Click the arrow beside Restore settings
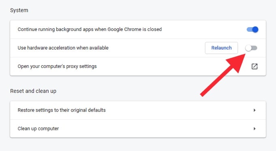276x151 pixels. pos(254,110)
